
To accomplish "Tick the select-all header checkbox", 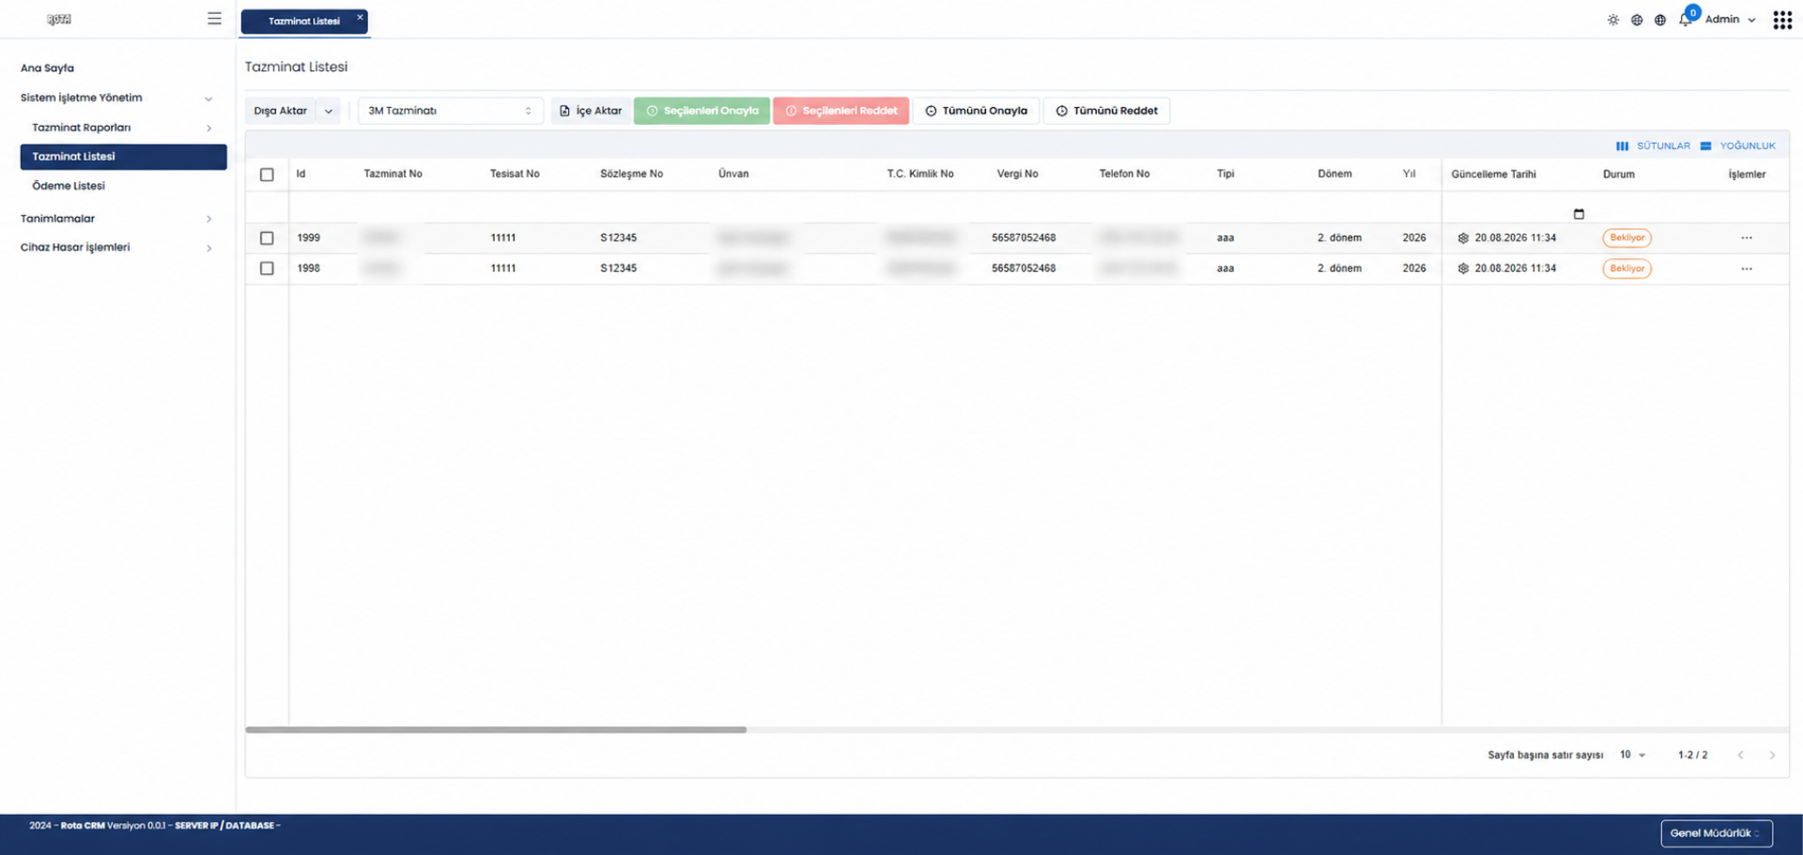I will (267, 175).
